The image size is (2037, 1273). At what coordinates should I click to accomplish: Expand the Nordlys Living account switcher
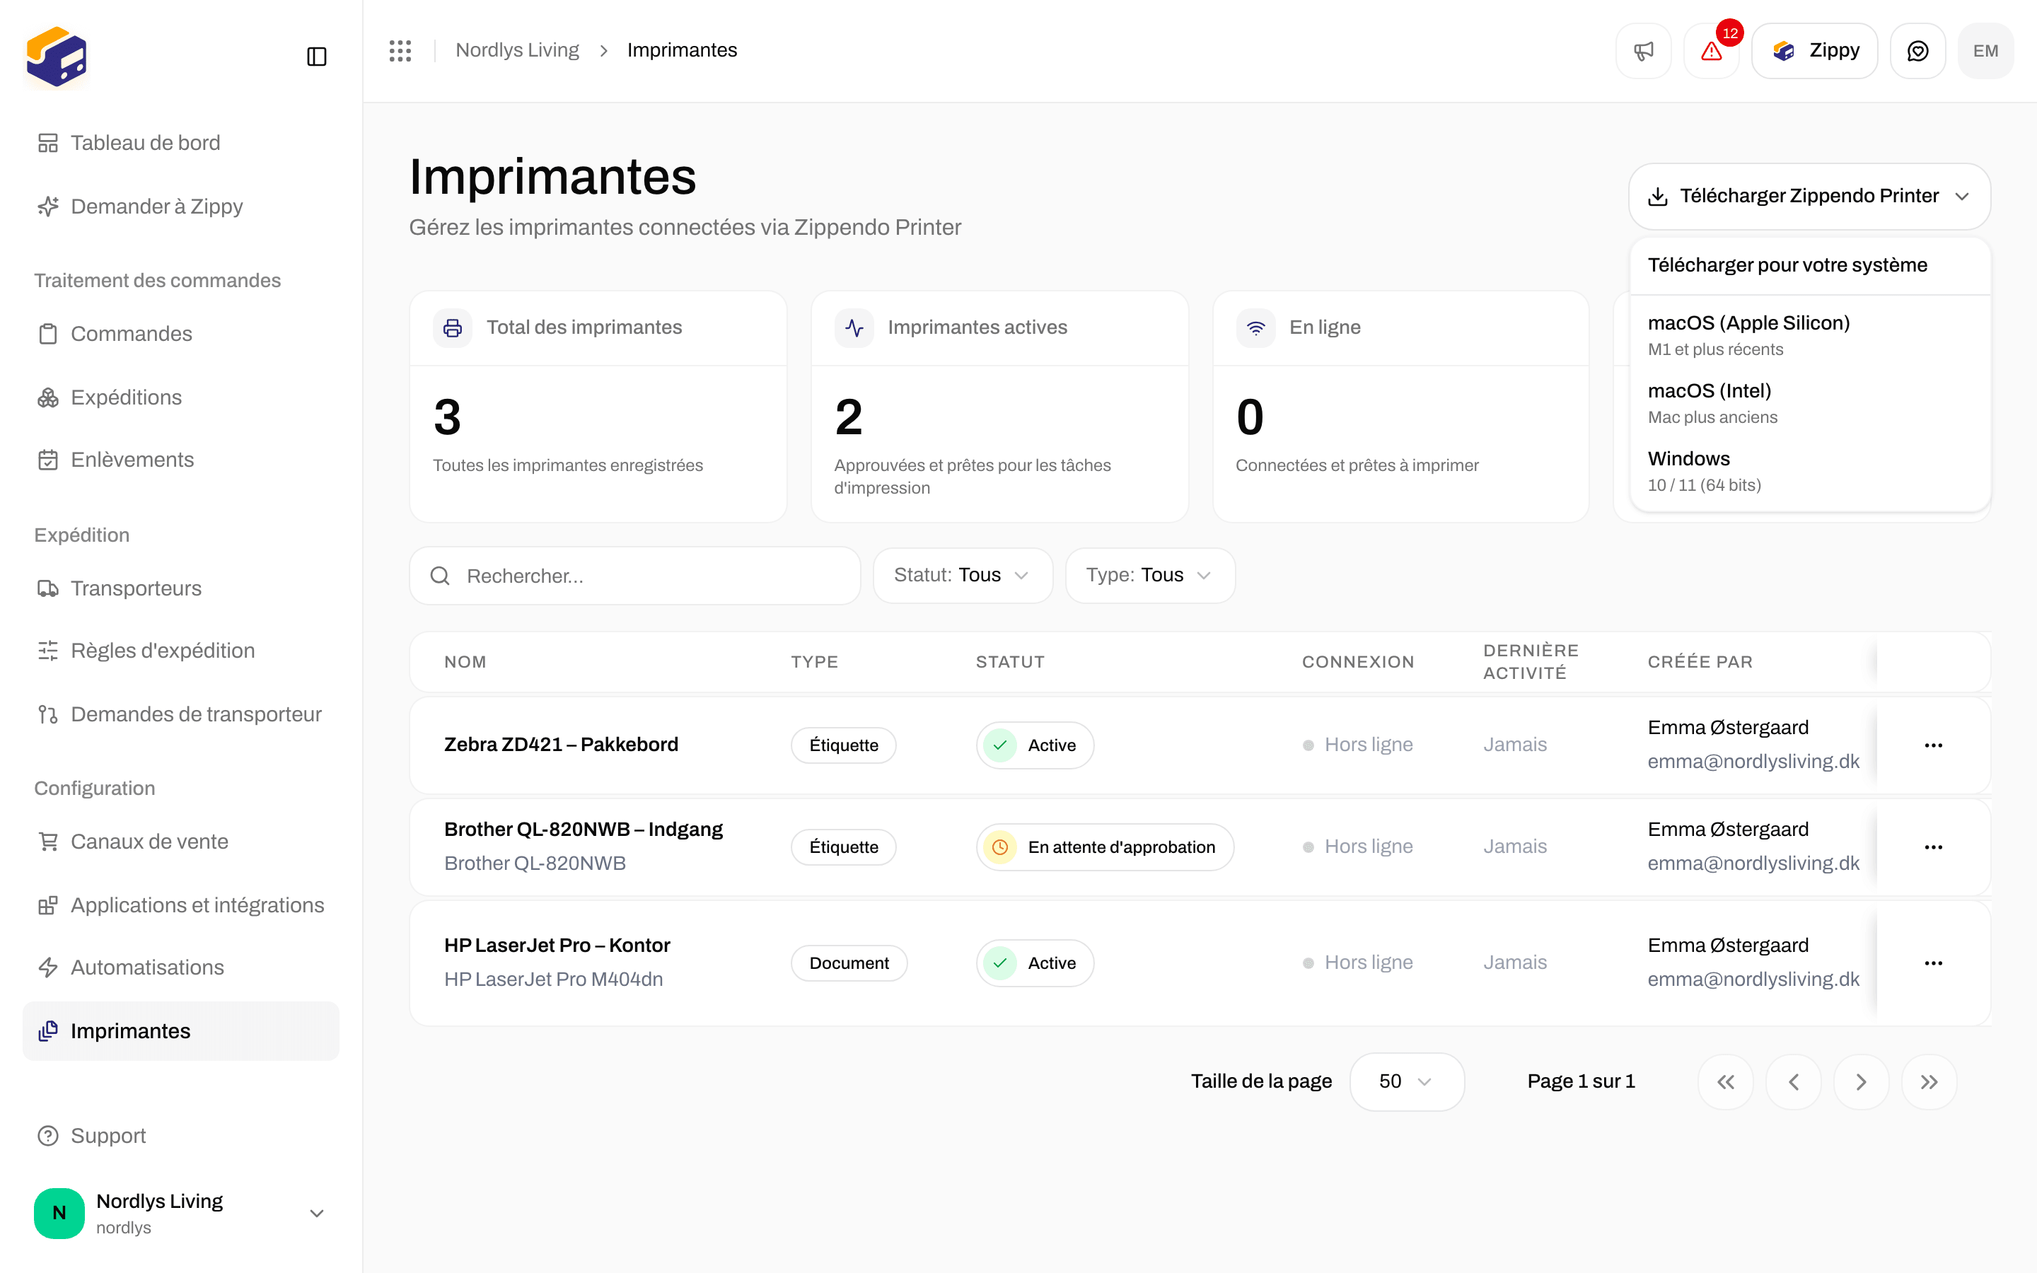pos(181,1213)
